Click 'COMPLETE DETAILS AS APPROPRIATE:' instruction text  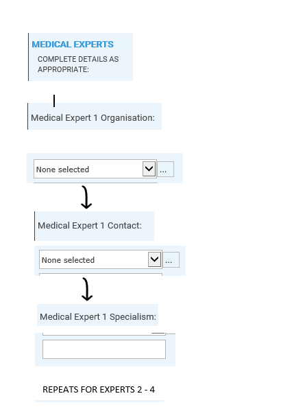78,65
